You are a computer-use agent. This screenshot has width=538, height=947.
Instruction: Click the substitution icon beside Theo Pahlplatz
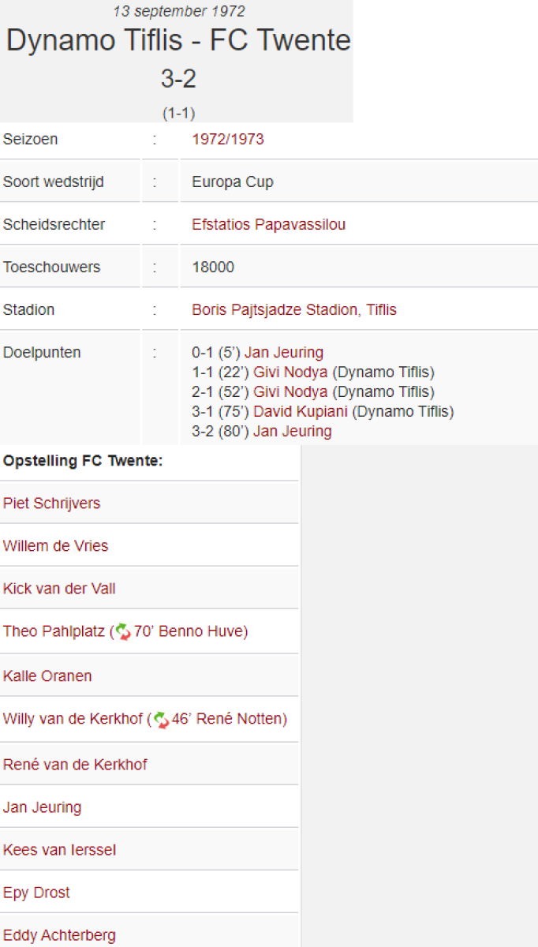[123, 632]
